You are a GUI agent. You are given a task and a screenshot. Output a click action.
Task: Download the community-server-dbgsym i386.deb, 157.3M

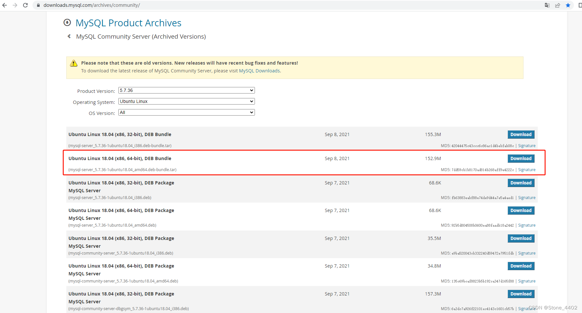pyautogui.click(x=521, y=294)
